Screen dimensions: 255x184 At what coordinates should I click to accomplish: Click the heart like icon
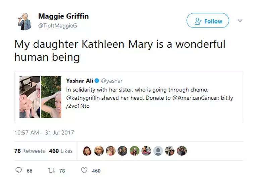[x=84, y=171]
